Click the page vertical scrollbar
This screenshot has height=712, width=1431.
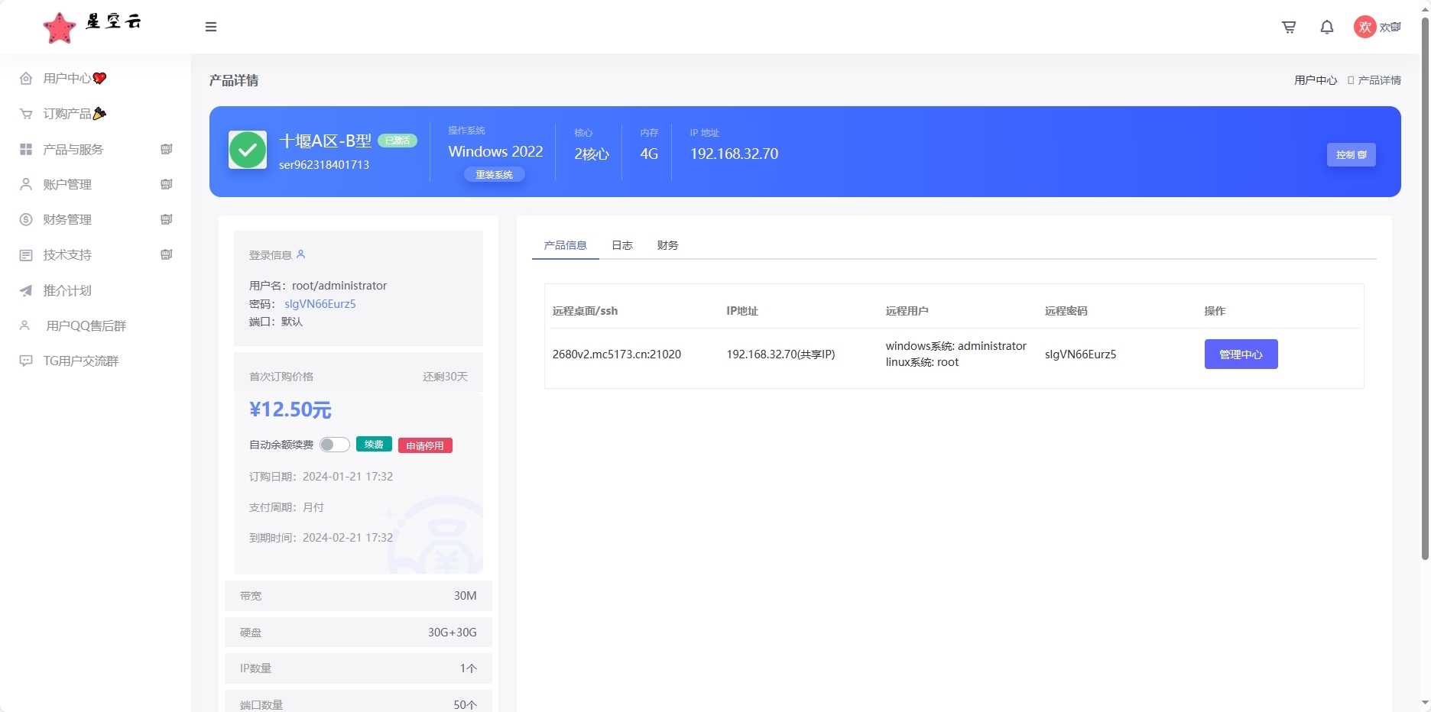click(1424, 290)
